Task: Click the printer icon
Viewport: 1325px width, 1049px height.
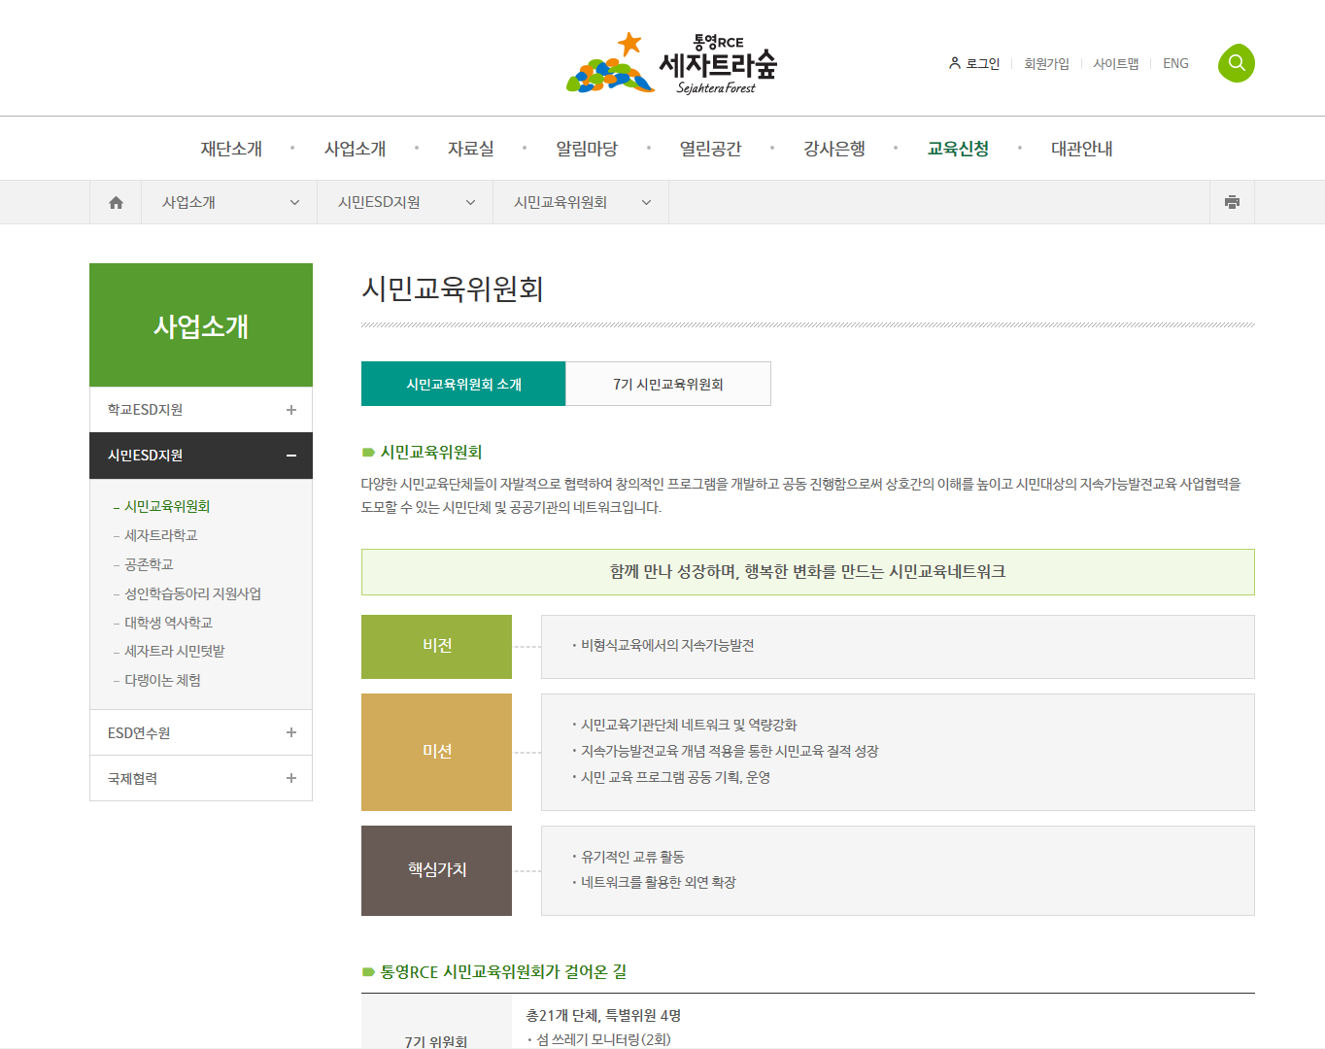Action: point(1232,202)
